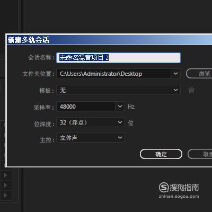Click the trash icon beside template
This screenshot has height=212, width=212.
pyautogui.click(x=191, y=90)
